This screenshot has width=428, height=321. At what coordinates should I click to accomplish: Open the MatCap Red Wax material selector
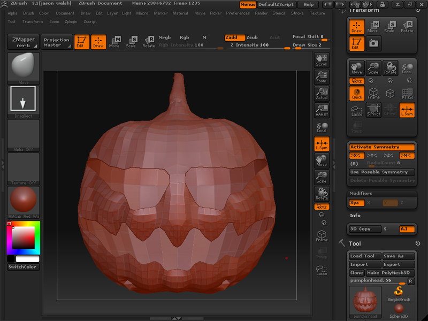[x=23, y=202]
